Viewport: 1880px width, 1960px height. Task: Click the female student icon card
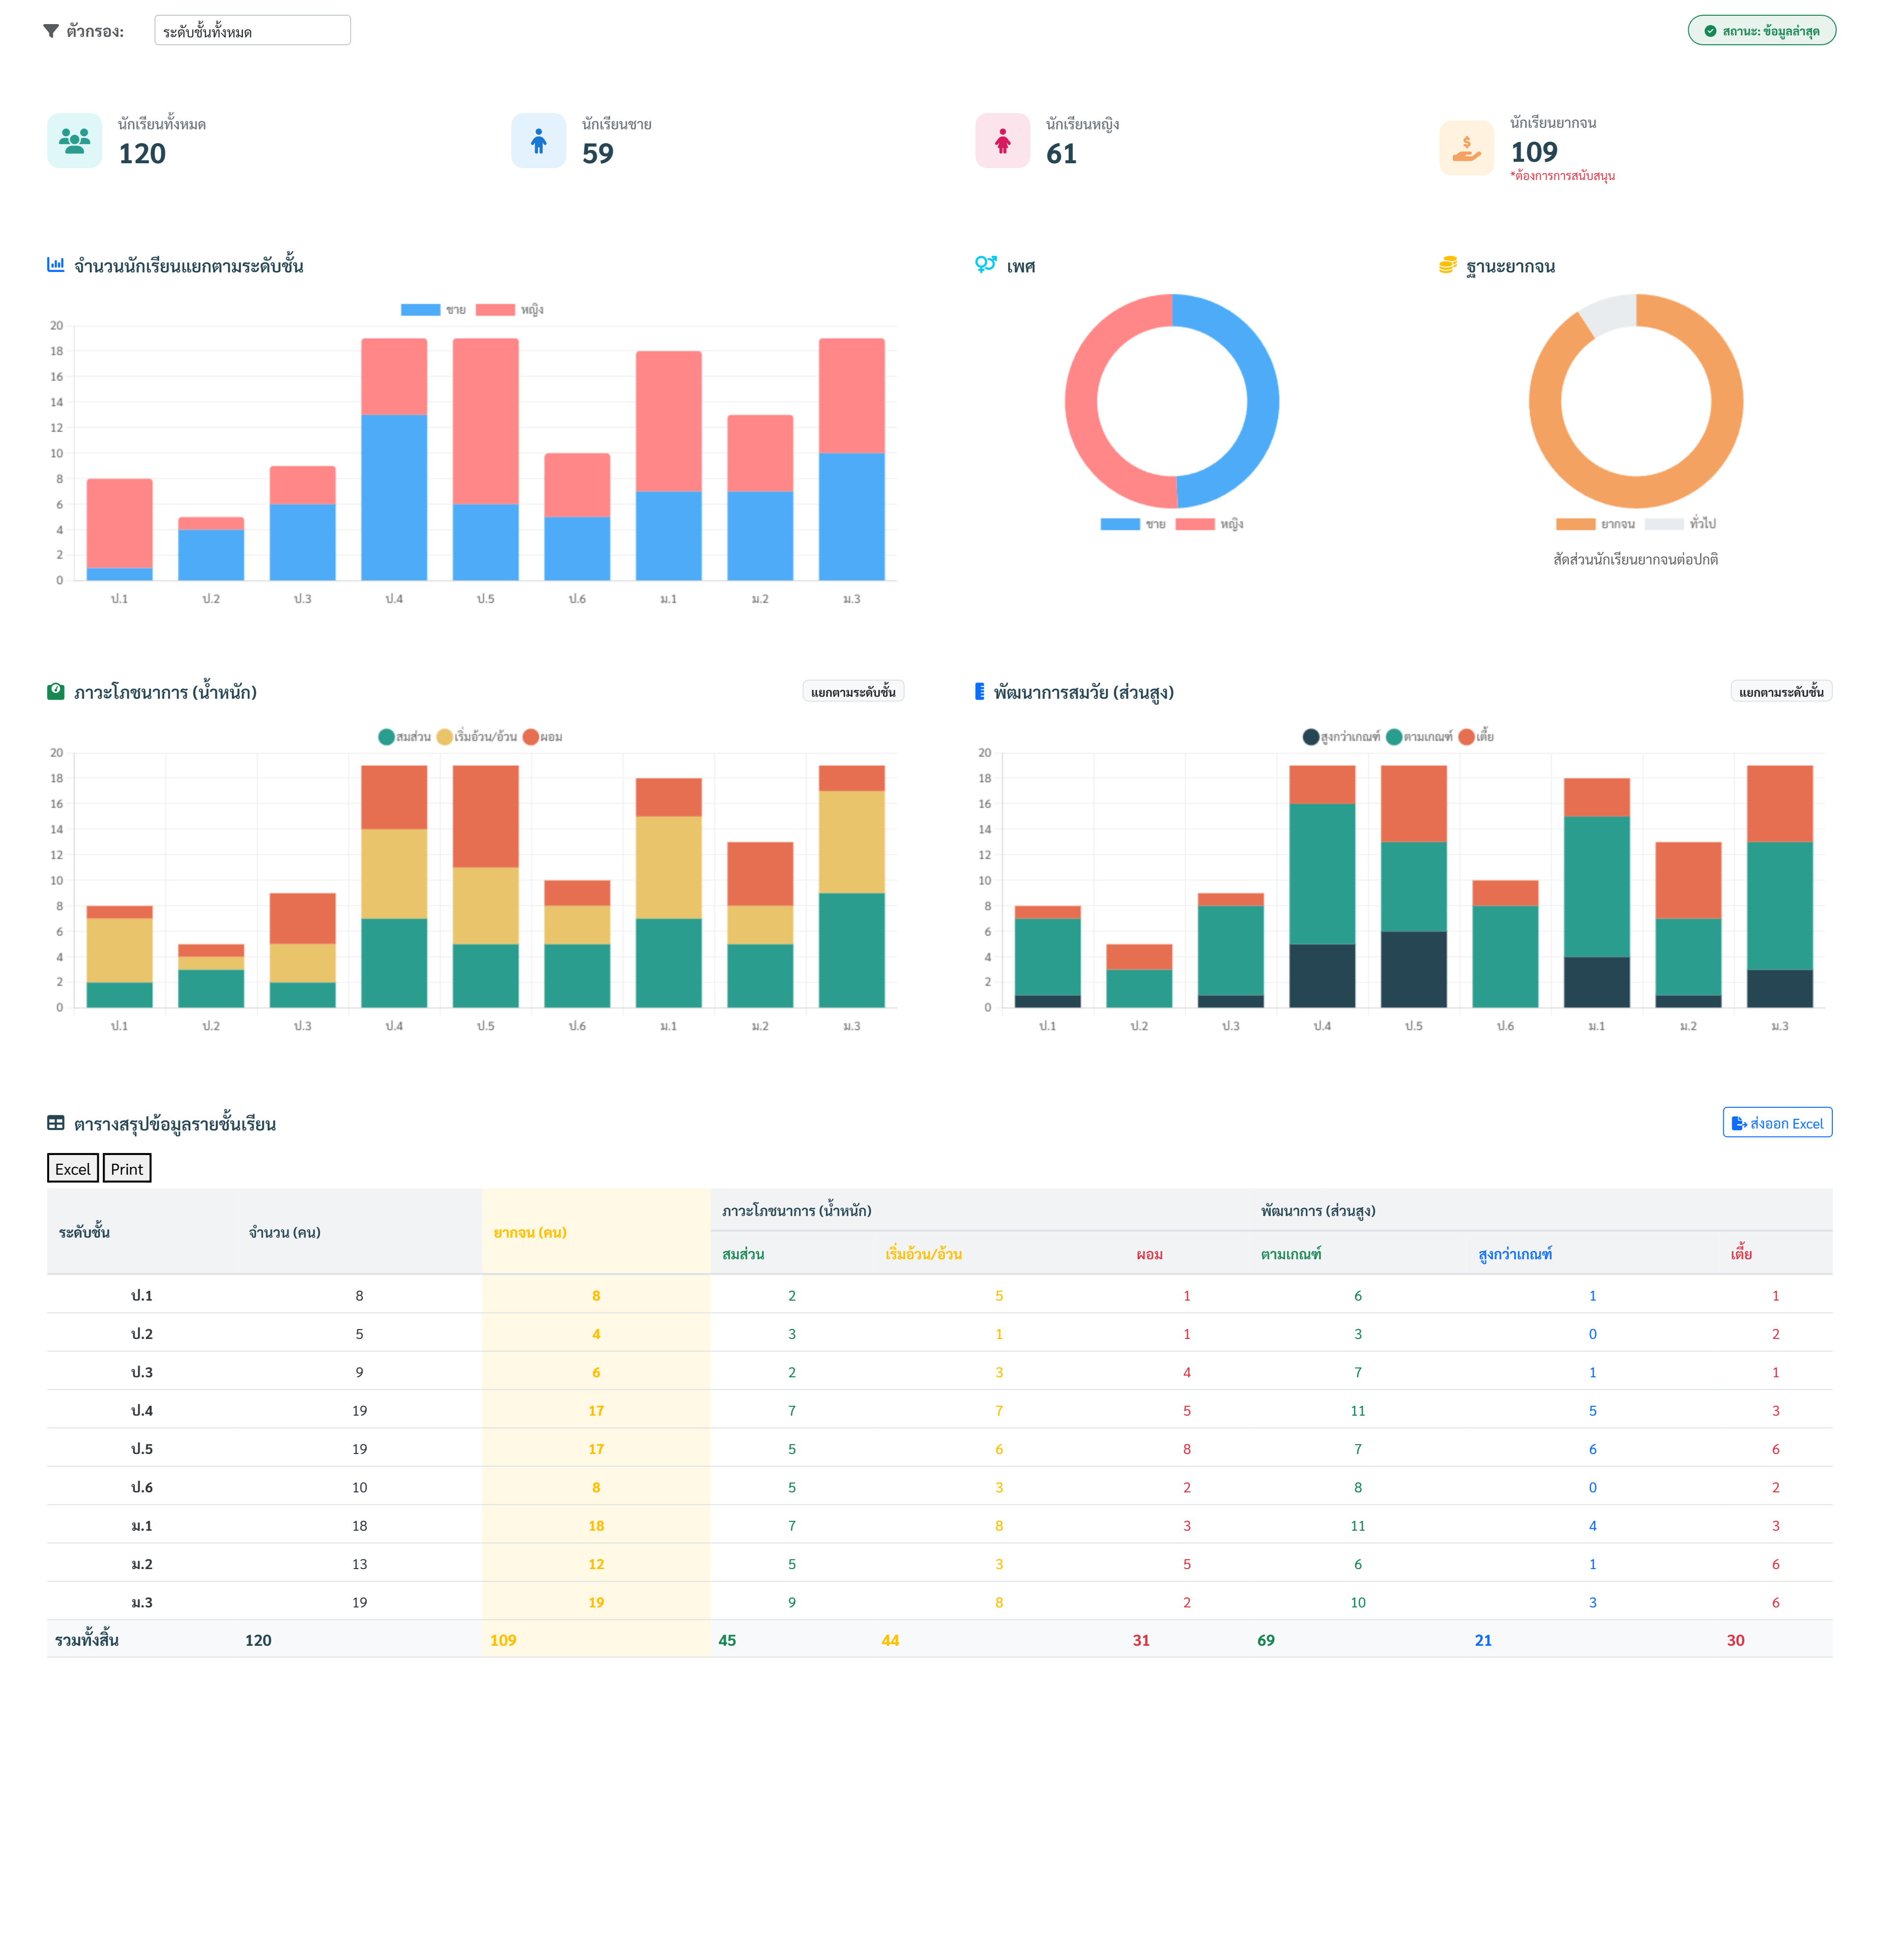(1002, 141)
